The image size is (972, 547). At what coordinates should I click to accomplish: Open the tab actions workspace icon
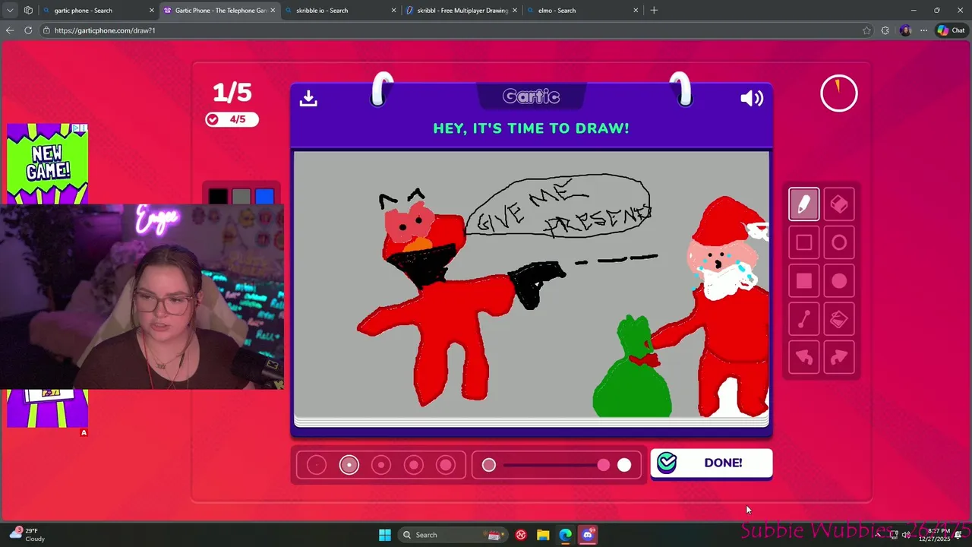tap(28, 11)
